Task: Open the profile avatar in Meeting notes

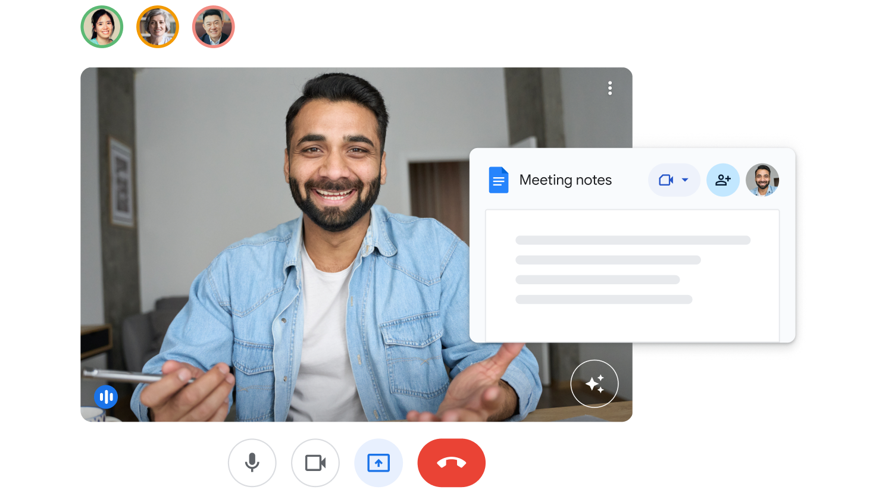Action: pos(762,180)
